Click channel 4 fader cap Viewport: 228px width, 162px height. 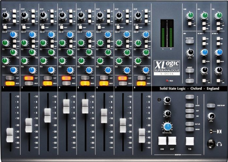[66, 106]
